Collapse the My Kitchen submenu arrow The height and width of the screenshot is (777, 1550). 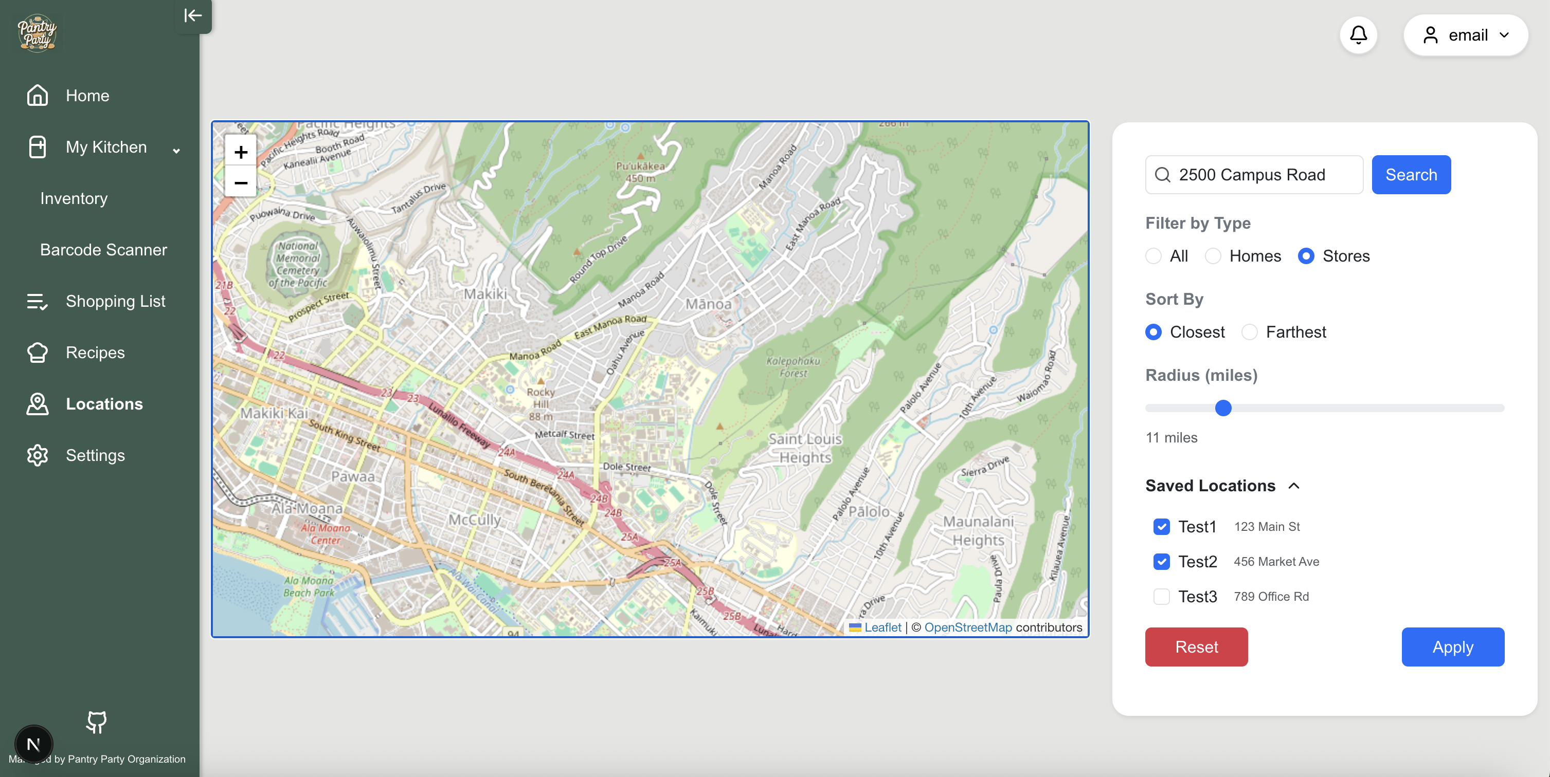pos(176,151)
